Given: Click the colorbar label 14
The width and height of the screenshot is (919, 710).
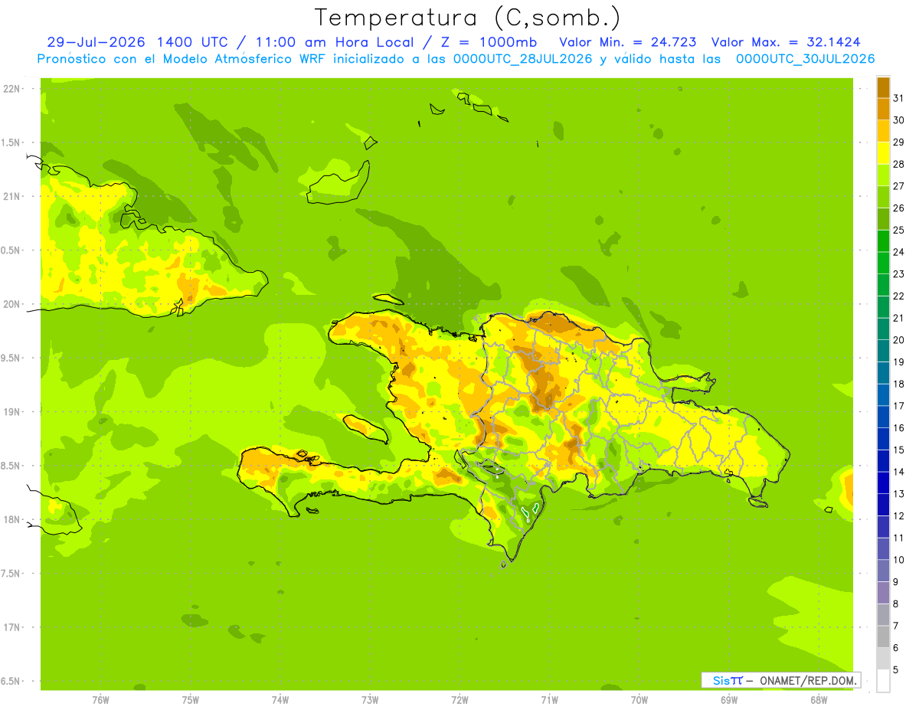Looking at the screenshot, I should click(898, 472).
